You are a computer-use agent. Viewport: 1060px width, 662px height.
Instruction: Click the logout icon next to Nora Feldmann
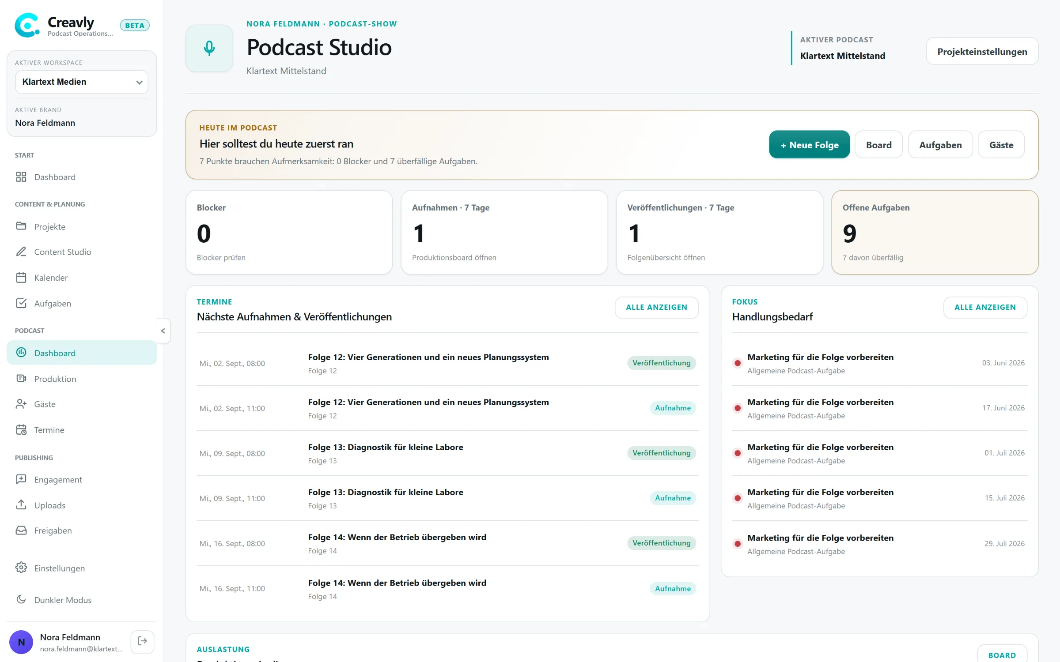(x=142, y=641)
